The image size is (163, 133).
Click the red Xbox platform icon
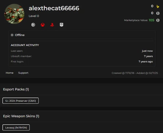click(x=43, y=25)
